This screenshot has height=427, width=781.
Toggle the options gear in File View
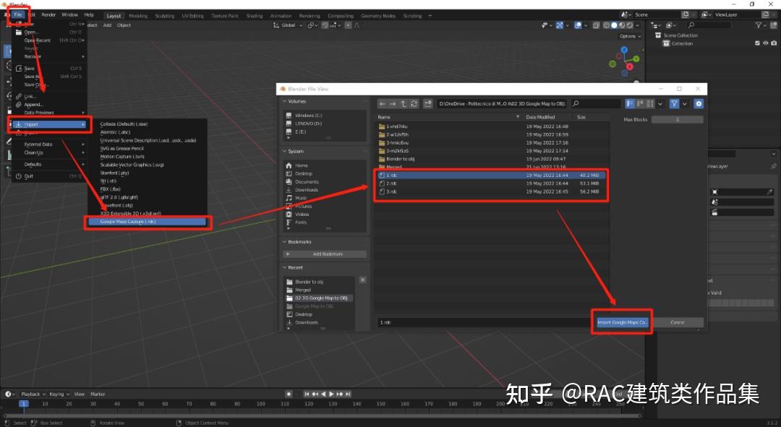click(699, 103)
